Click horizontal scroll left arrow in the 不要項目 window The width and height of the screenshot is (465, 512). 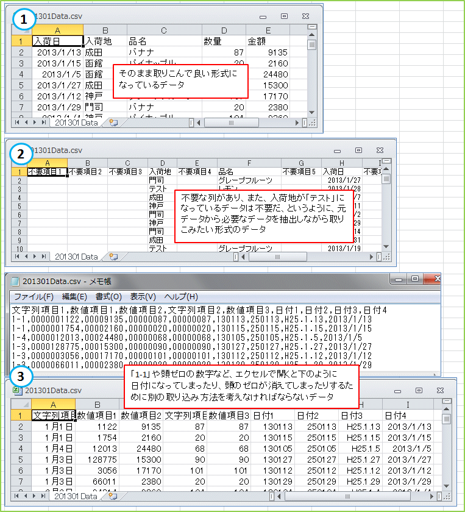(243, 257)
